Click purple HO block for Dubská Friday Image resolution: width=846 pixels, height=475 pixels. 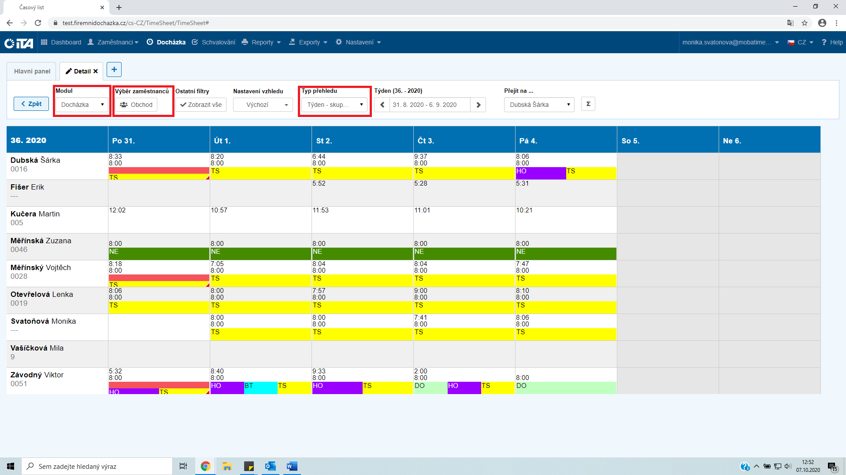pyautogui.click(x=541, y=173)
